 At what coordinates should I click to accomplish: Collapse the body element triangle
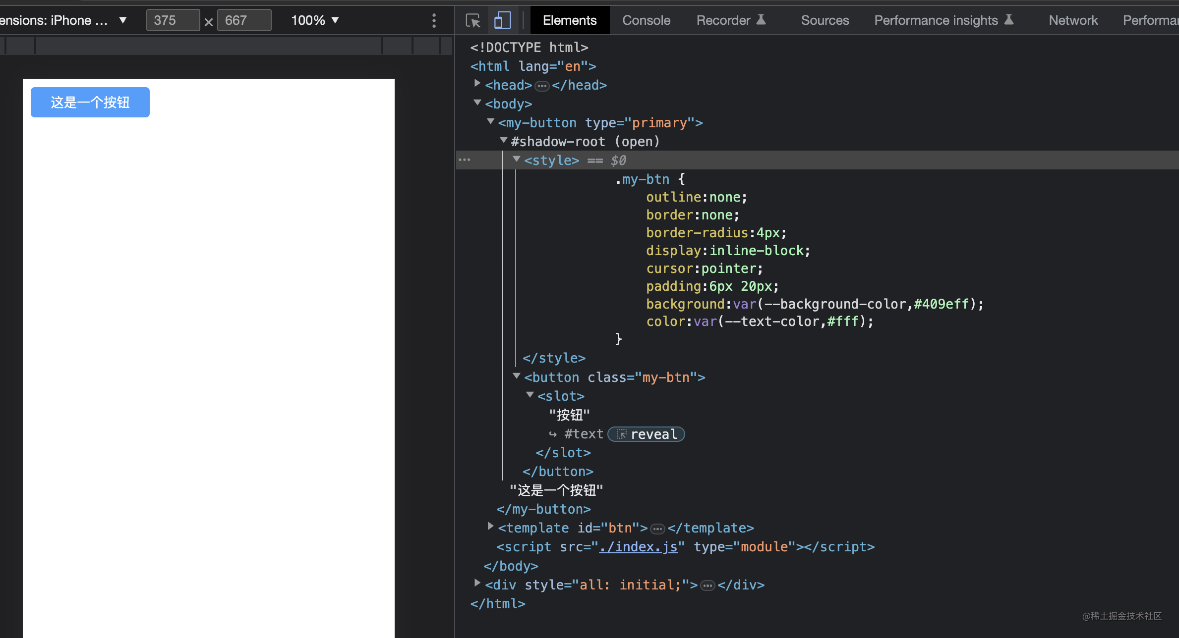tap(477, 103)
